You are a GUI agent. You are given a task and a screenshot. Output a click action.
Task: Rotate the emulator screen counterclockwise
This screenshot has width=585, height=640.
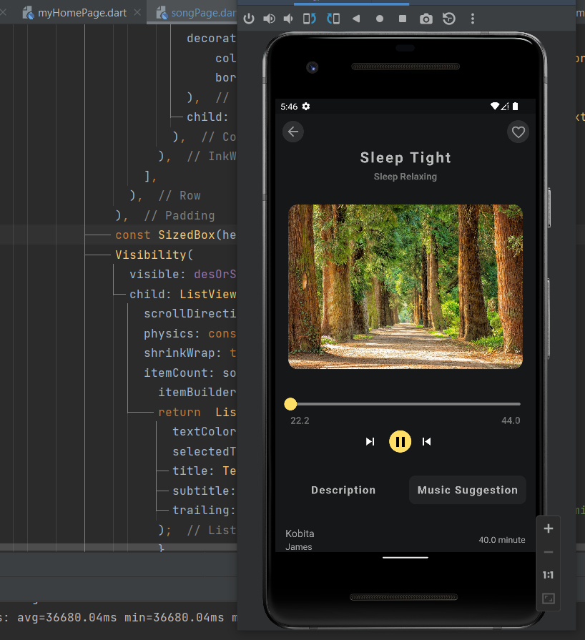(x=310, y=19)
